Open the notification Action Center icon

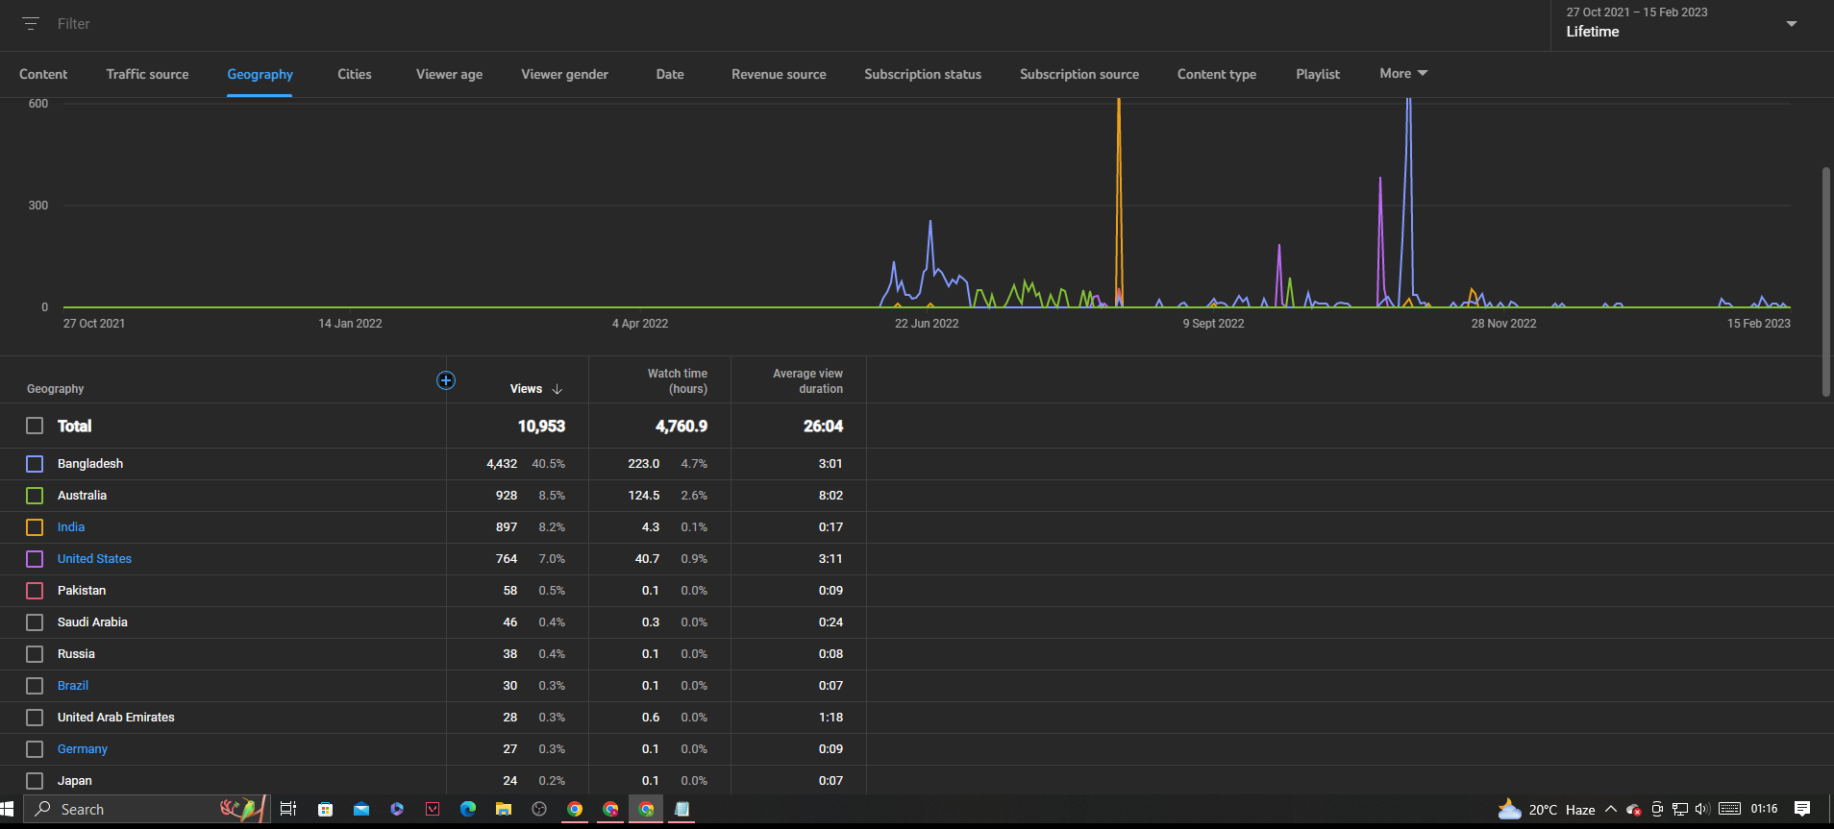[x=1802, y=809]
